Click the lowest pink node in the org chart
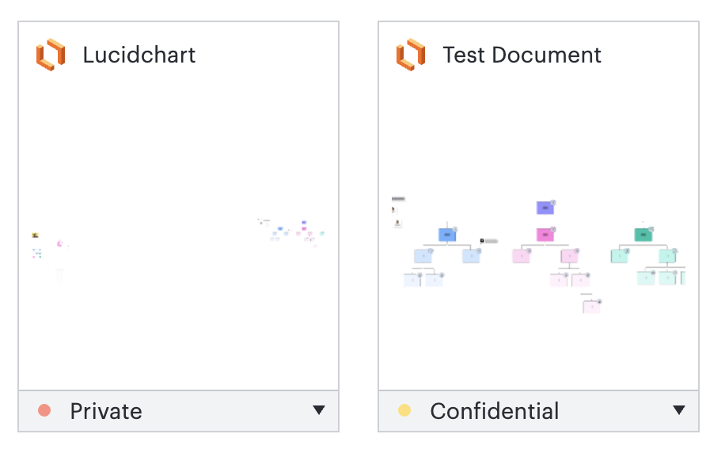 591,306
